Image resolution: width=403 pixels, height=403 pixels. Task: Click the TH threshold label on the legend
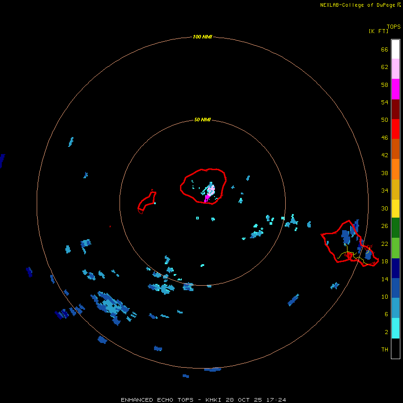385,350
